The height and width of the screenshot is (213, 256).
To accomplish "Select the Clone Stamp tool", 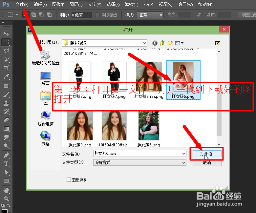I will tap(6, 103).
